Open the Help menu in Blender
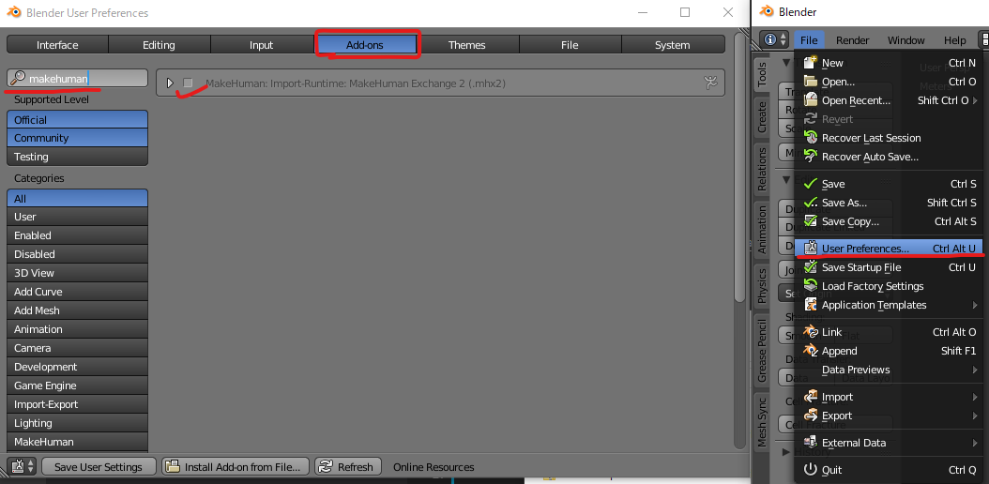Viewport: 989px width, 484px height. coord(955,39)
